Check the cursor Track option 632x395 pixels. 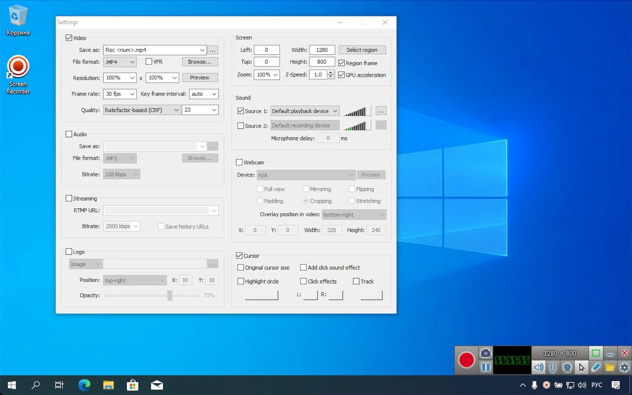coord(356,281)
